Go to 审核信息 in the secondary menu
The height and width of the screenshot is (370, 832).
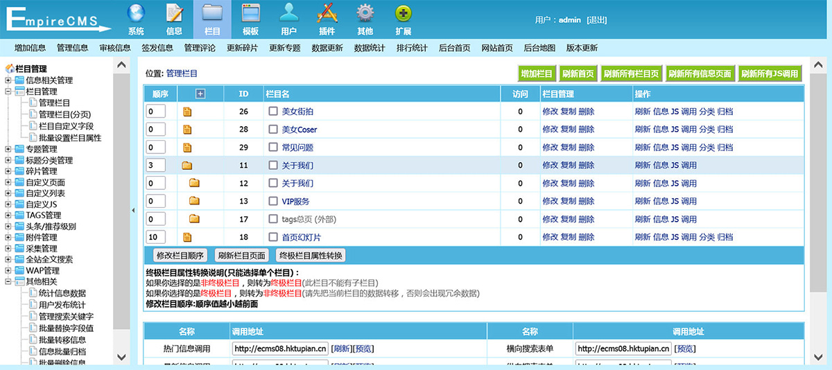[x=114, y=48]
